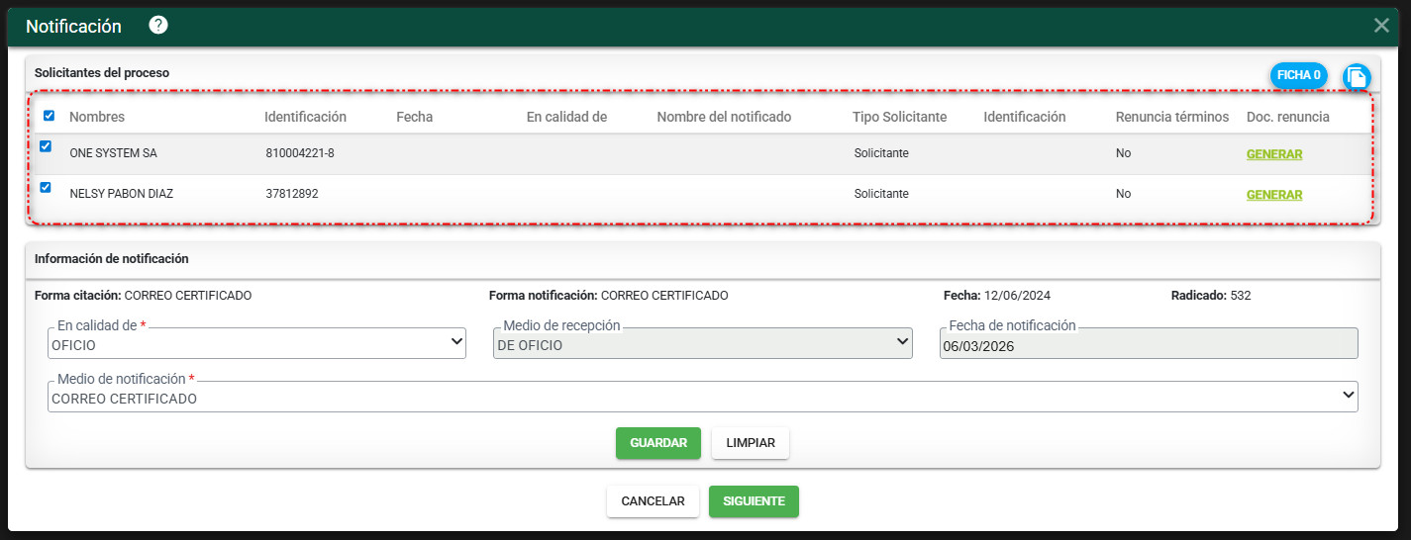Expand the Medio de notificación dropdown
1411x540 pixels.
(702, 397)
